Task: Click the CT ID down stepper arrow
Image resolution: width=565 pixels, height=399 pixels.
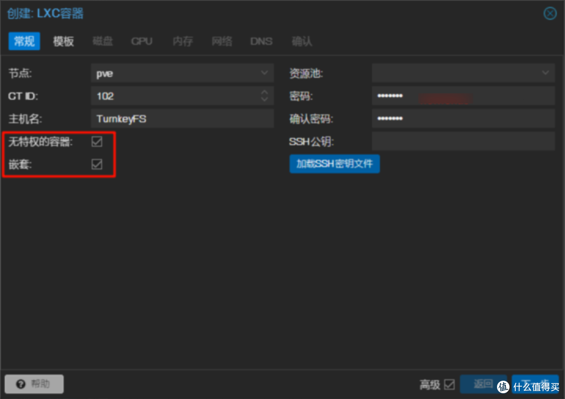Action: click(265, 99)
